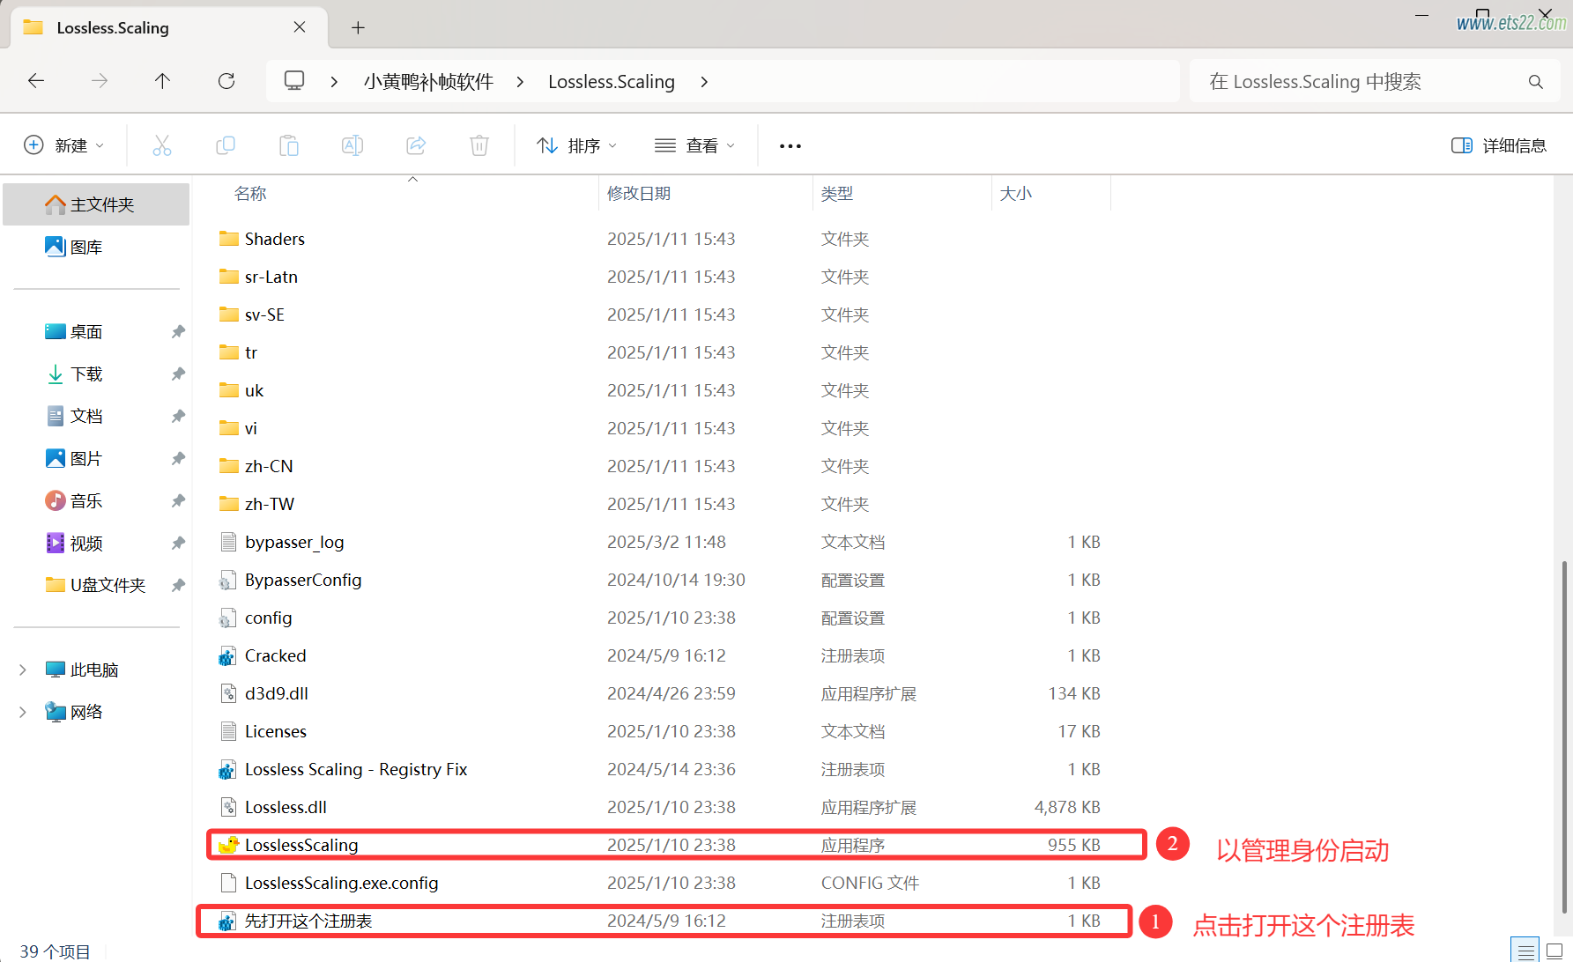Click the search magnifier icon
1573x962 pixels.
coord(1536,82)
